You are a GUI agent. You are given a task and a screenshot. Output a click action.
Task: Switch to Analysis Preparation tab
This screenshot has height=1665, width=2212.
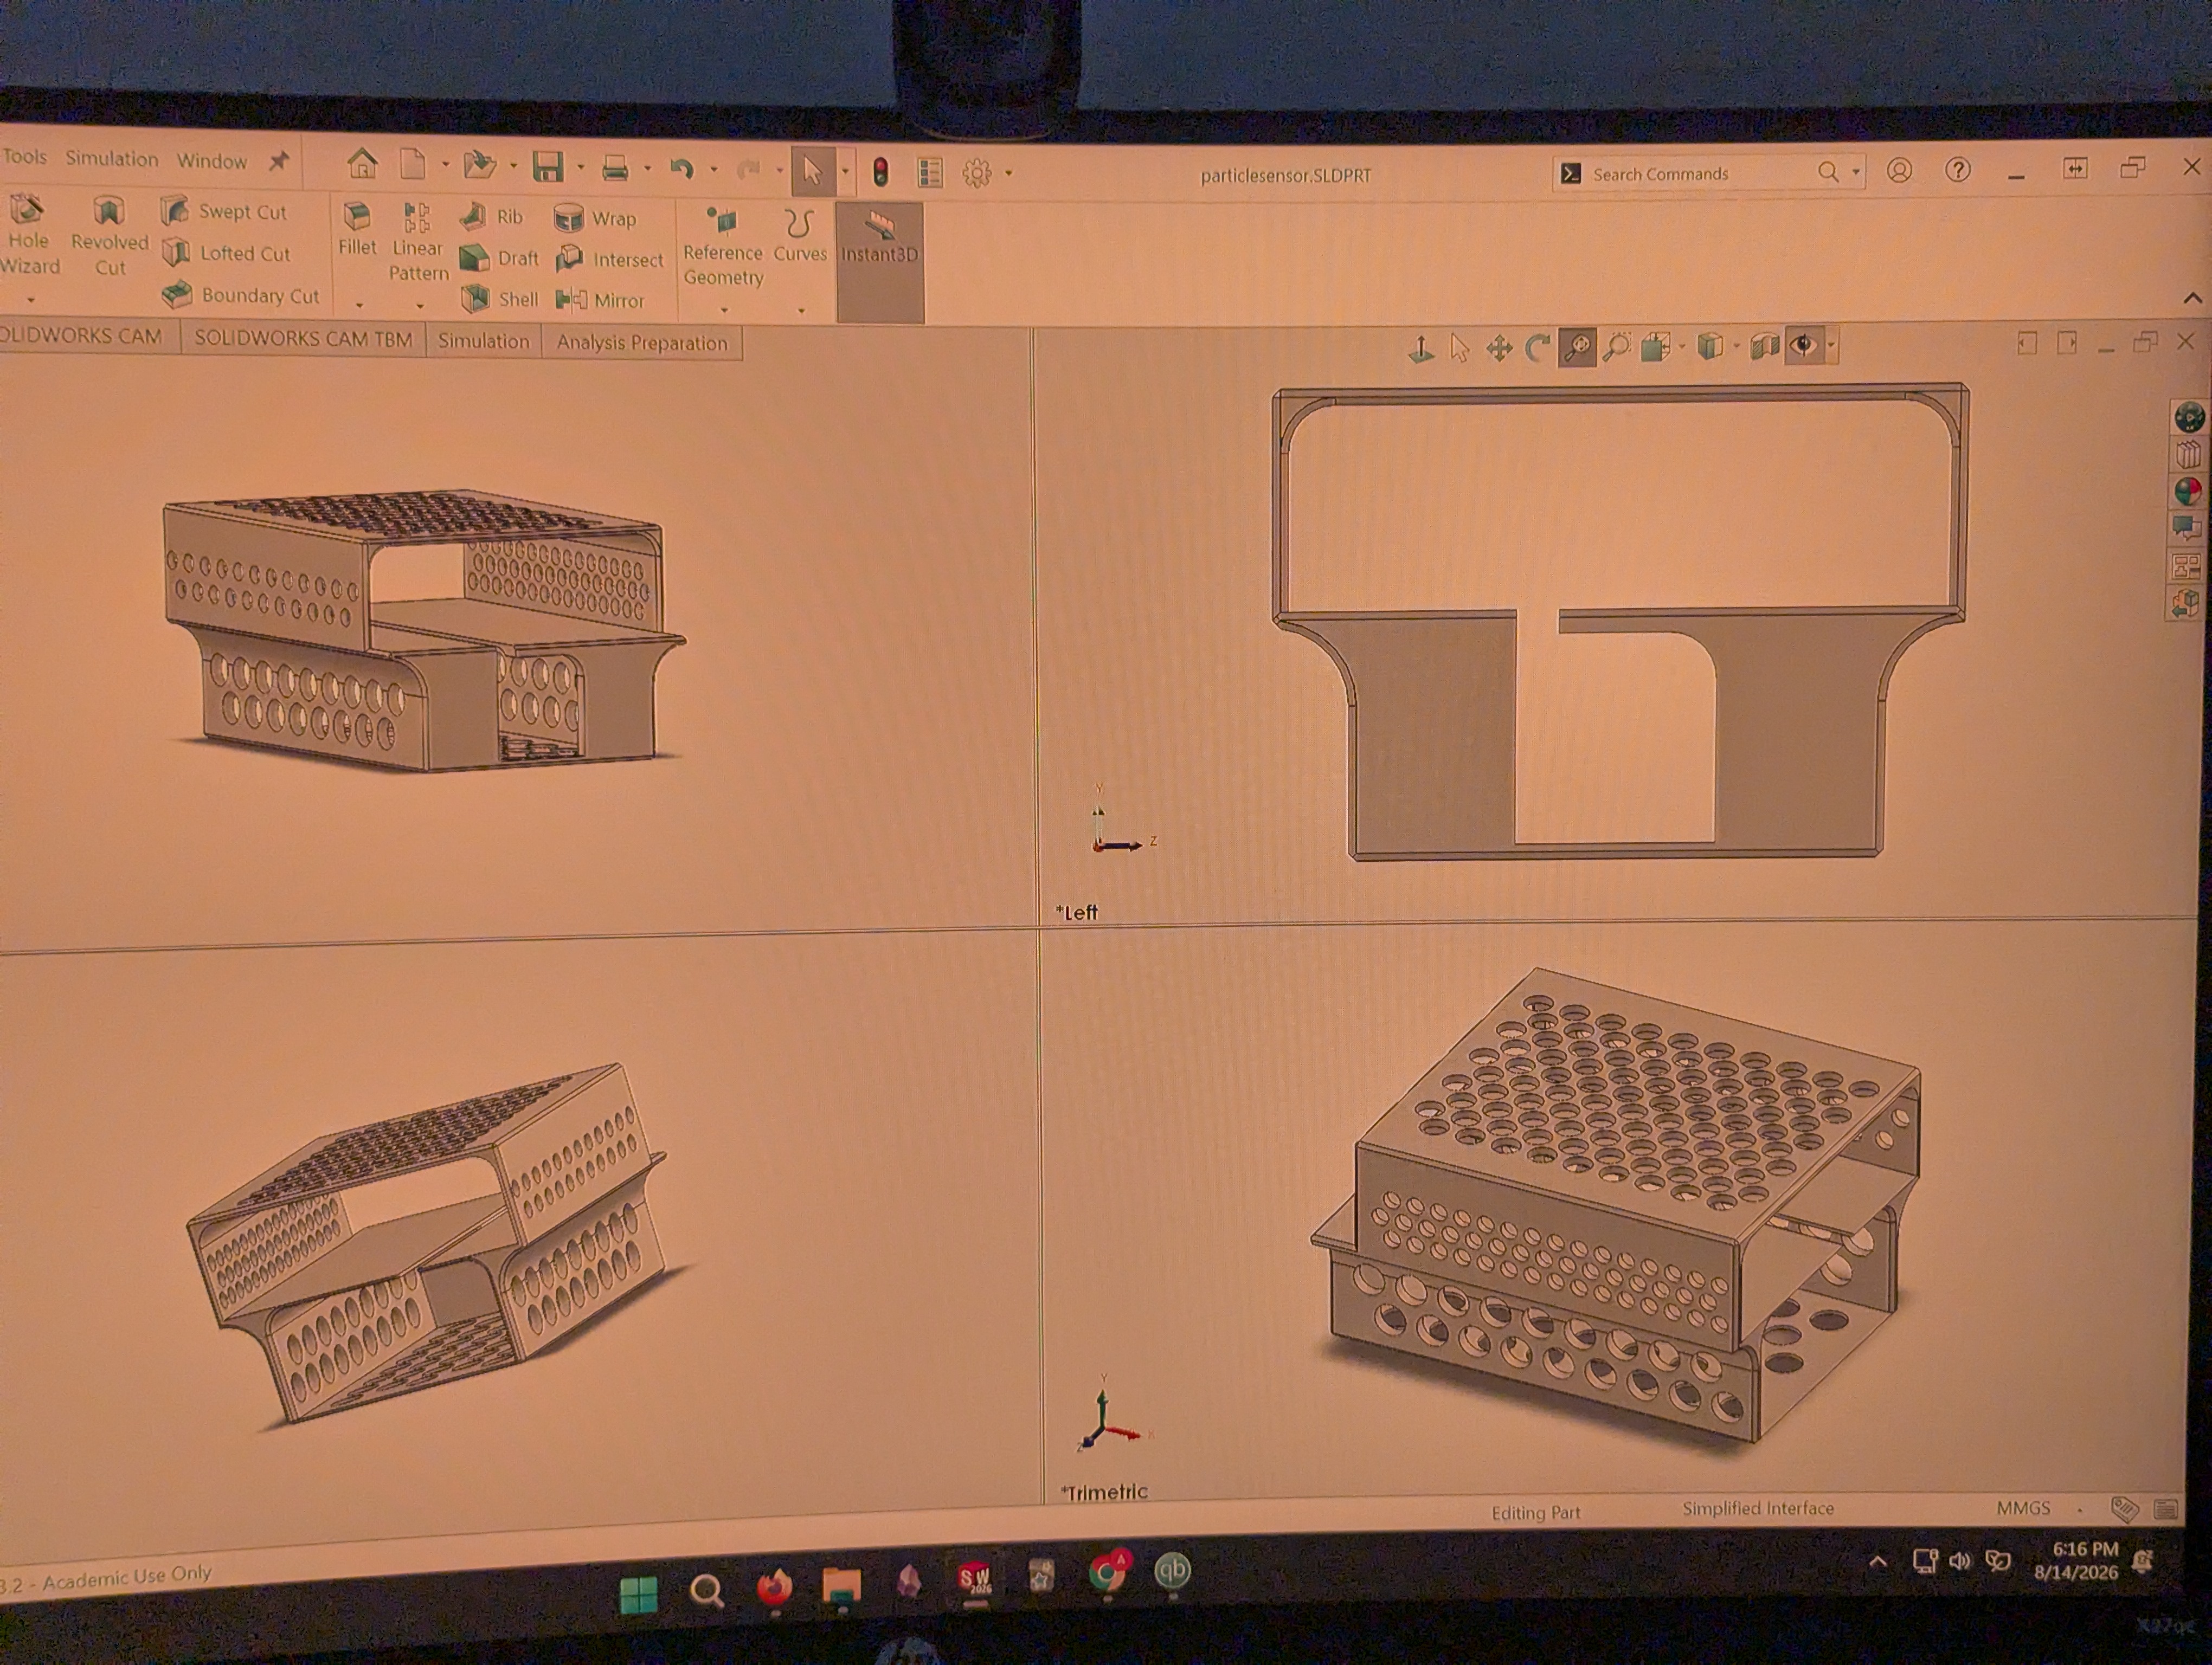(x=642, y=343)
